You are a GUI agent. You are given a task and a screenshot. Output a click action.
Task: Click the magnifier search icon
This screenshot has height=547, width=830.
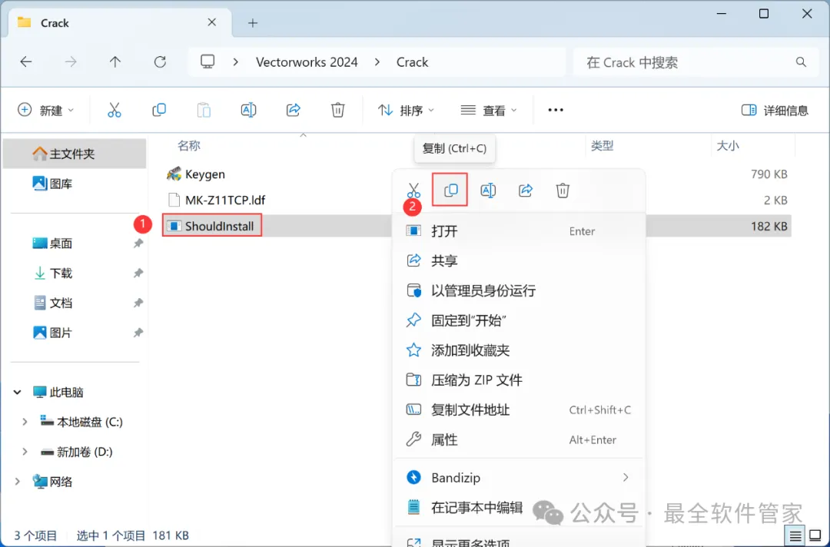click(x=801, y=62)
